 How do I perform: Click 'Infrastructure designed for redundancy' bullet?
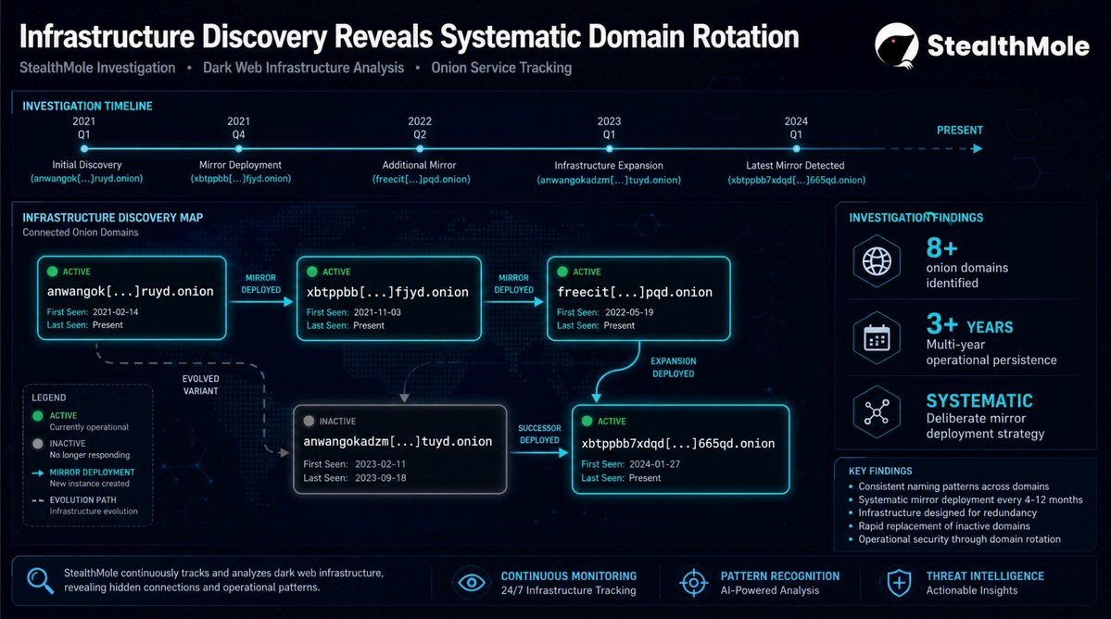coord(947,512)
